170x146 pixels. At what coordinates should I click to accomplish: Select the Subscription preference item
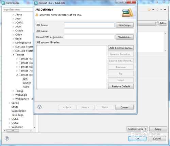click(x=19, y=111)
